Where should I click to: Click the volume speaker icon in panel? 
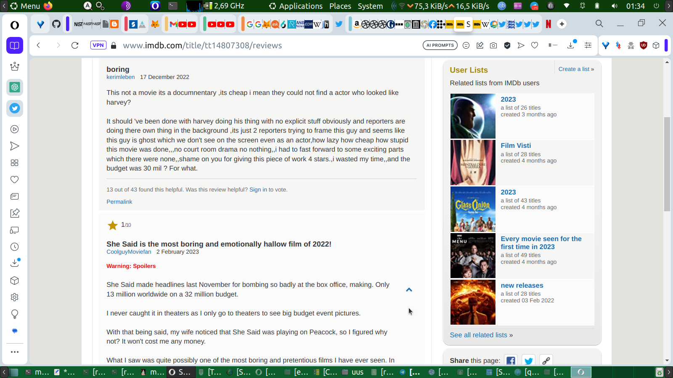[x=615, y=6]
